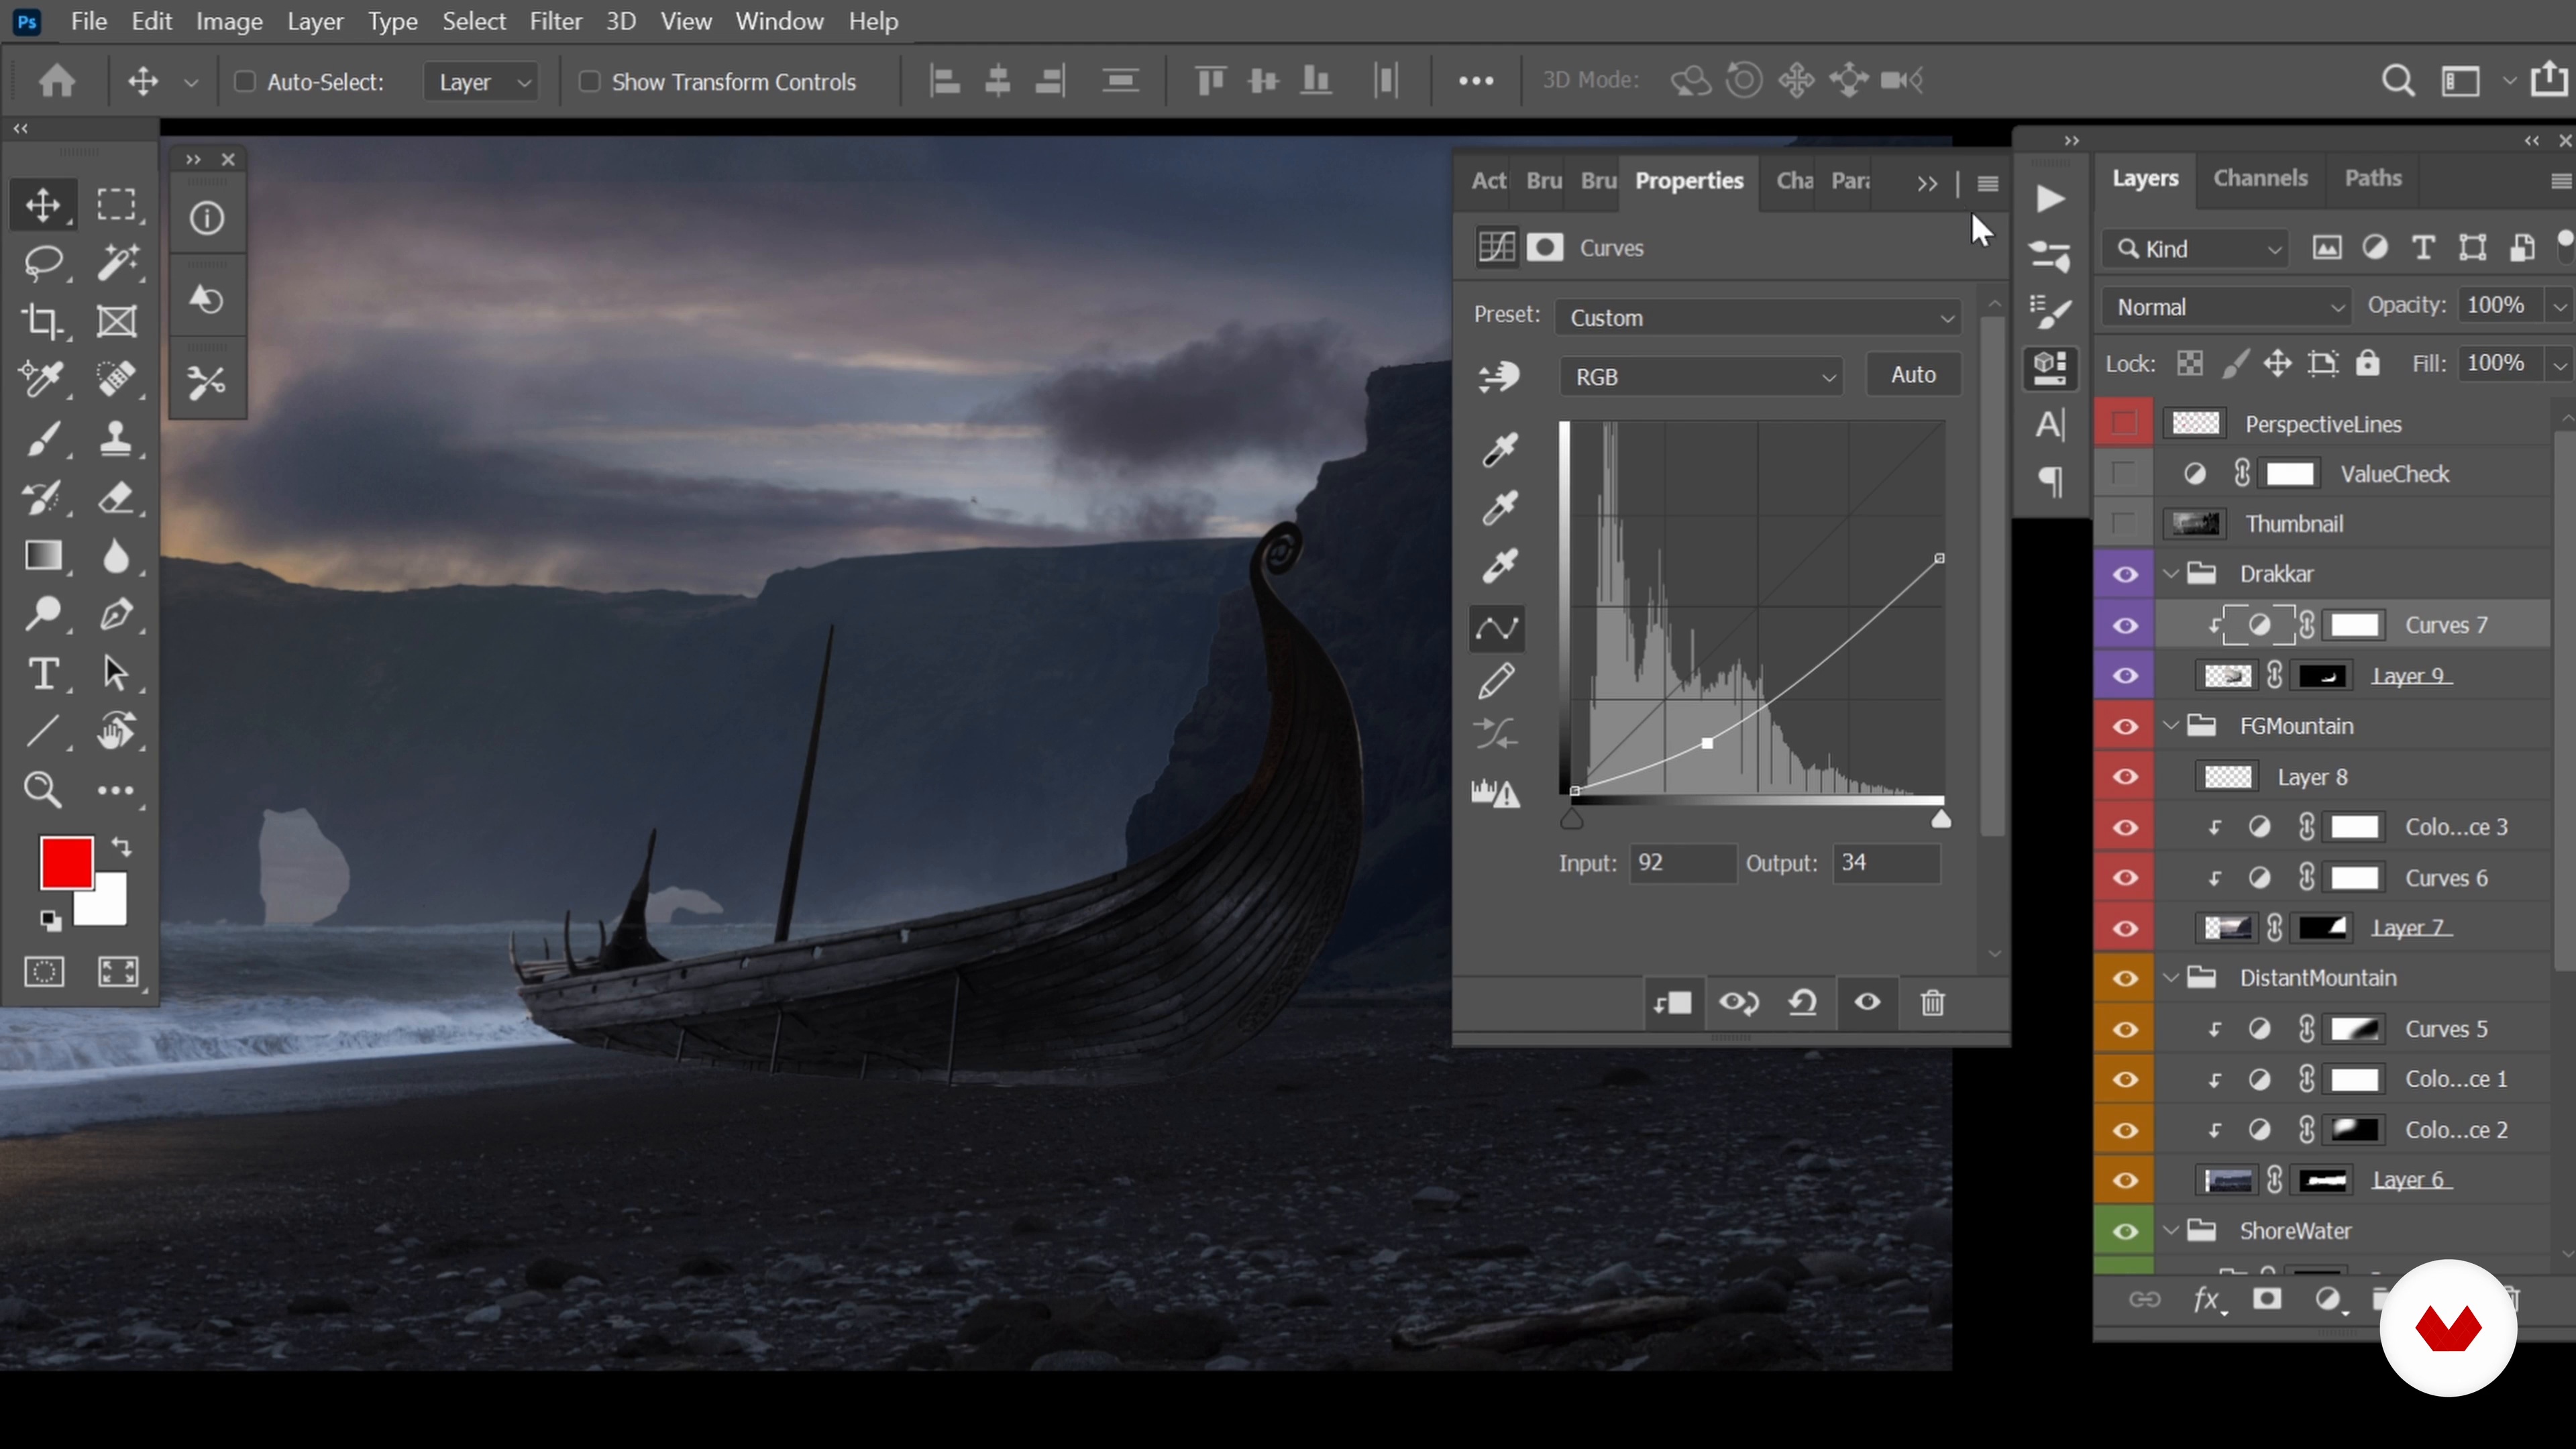This screenshot has height=1449, width=2576.
Task: Select the Lasso tool
Action: [43, 263]
